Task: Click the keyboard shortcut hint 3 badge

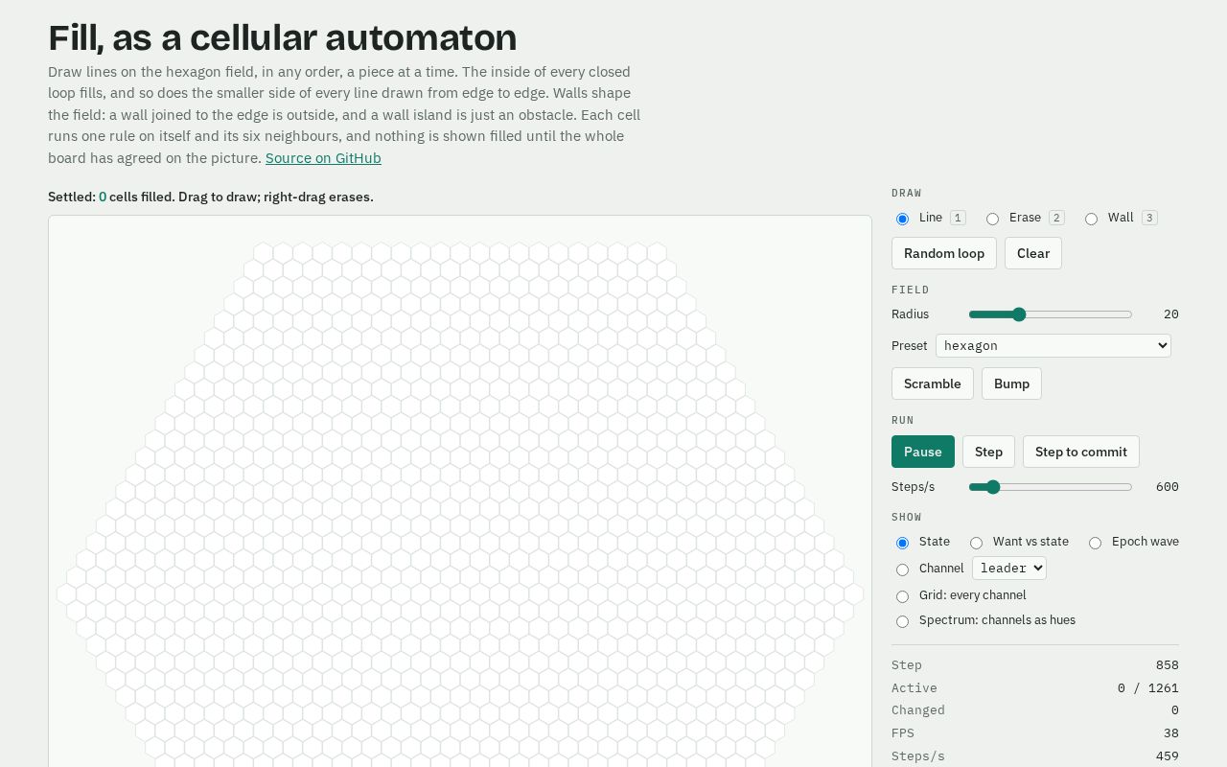Action: pyautogui.click(x=1149, y=218)
